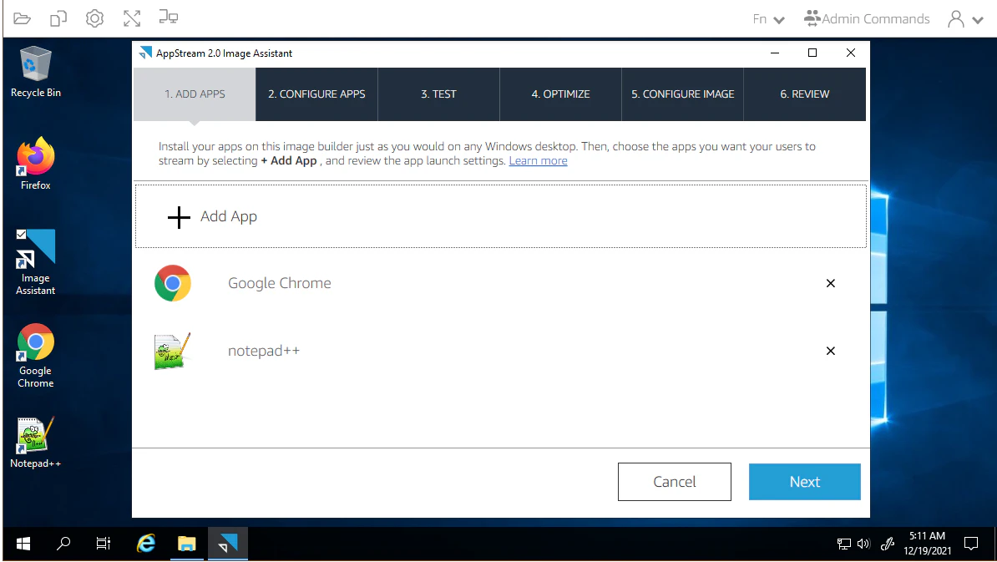Switch to 2. CONFIGURE APPS tab
The image size is (997, 562).
click(316, 94)
